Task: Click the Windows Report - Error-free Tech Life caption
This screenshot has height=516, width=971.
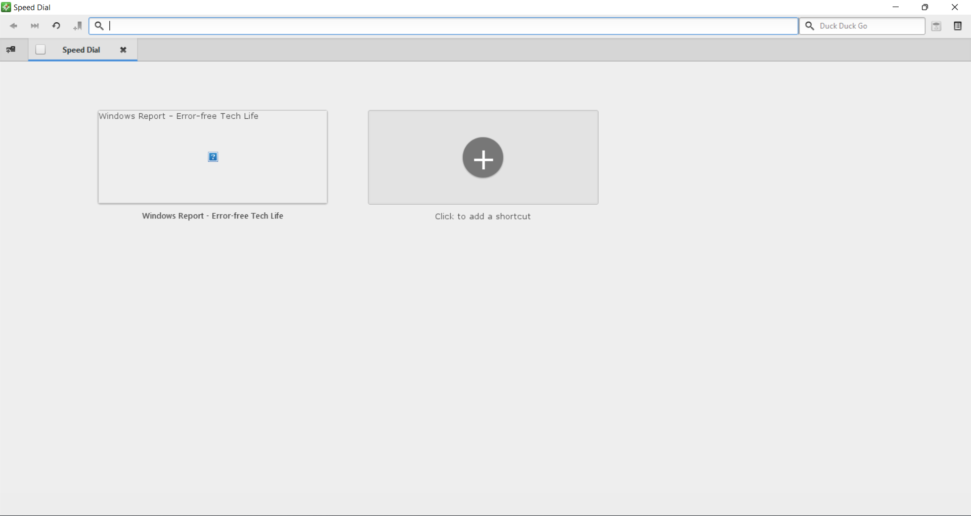Action: (x=212, y=216)
